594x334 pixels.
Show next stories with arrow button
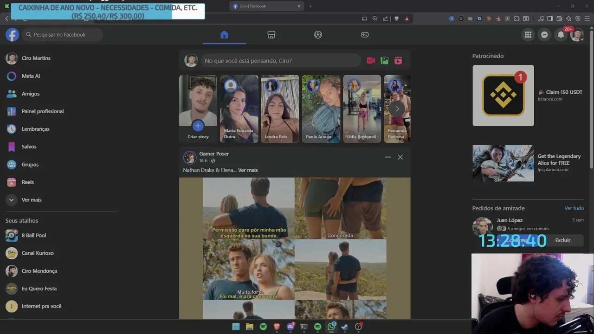397,109
